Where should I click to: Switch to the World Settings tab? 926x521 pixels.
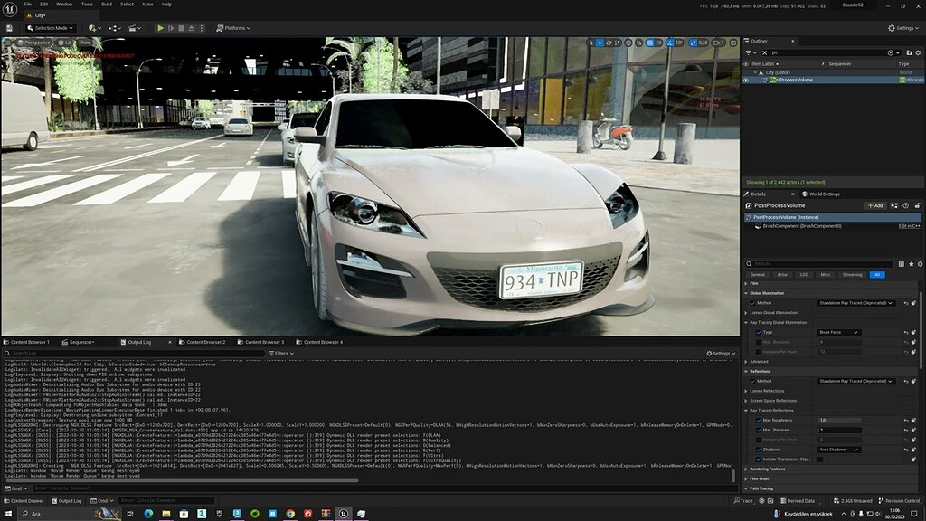[823, 194]
